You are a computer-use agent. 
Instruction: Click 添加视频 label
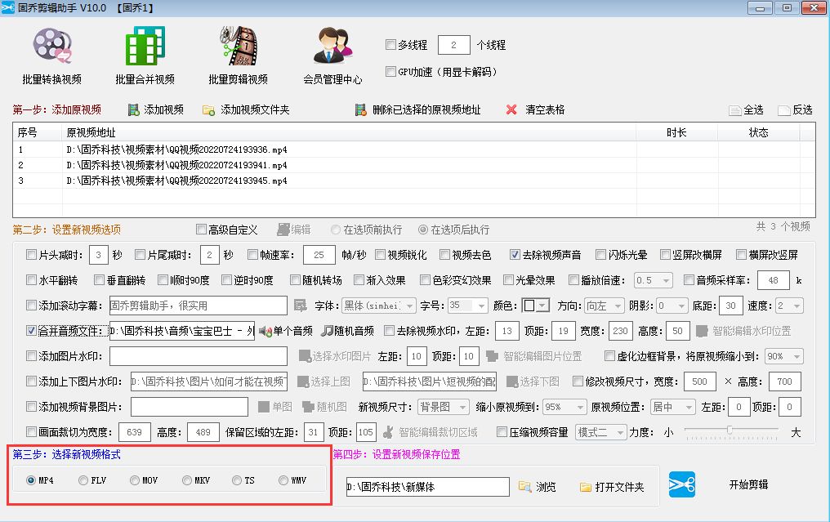point(164,109)
